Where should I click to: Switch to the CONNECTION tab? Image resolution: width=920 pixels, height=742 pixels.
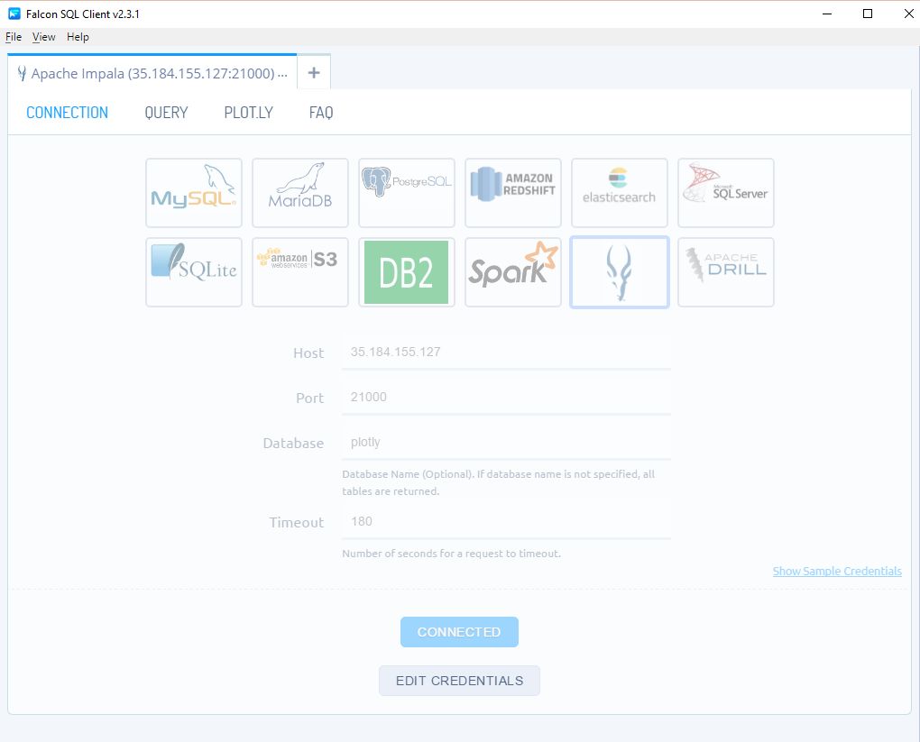[68, 112]
